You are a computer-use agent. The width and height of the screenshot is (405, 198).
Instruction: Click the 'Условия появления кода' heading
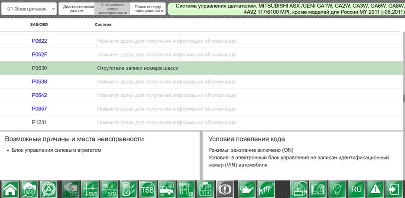pyautogui.click(x=246, y=139)
